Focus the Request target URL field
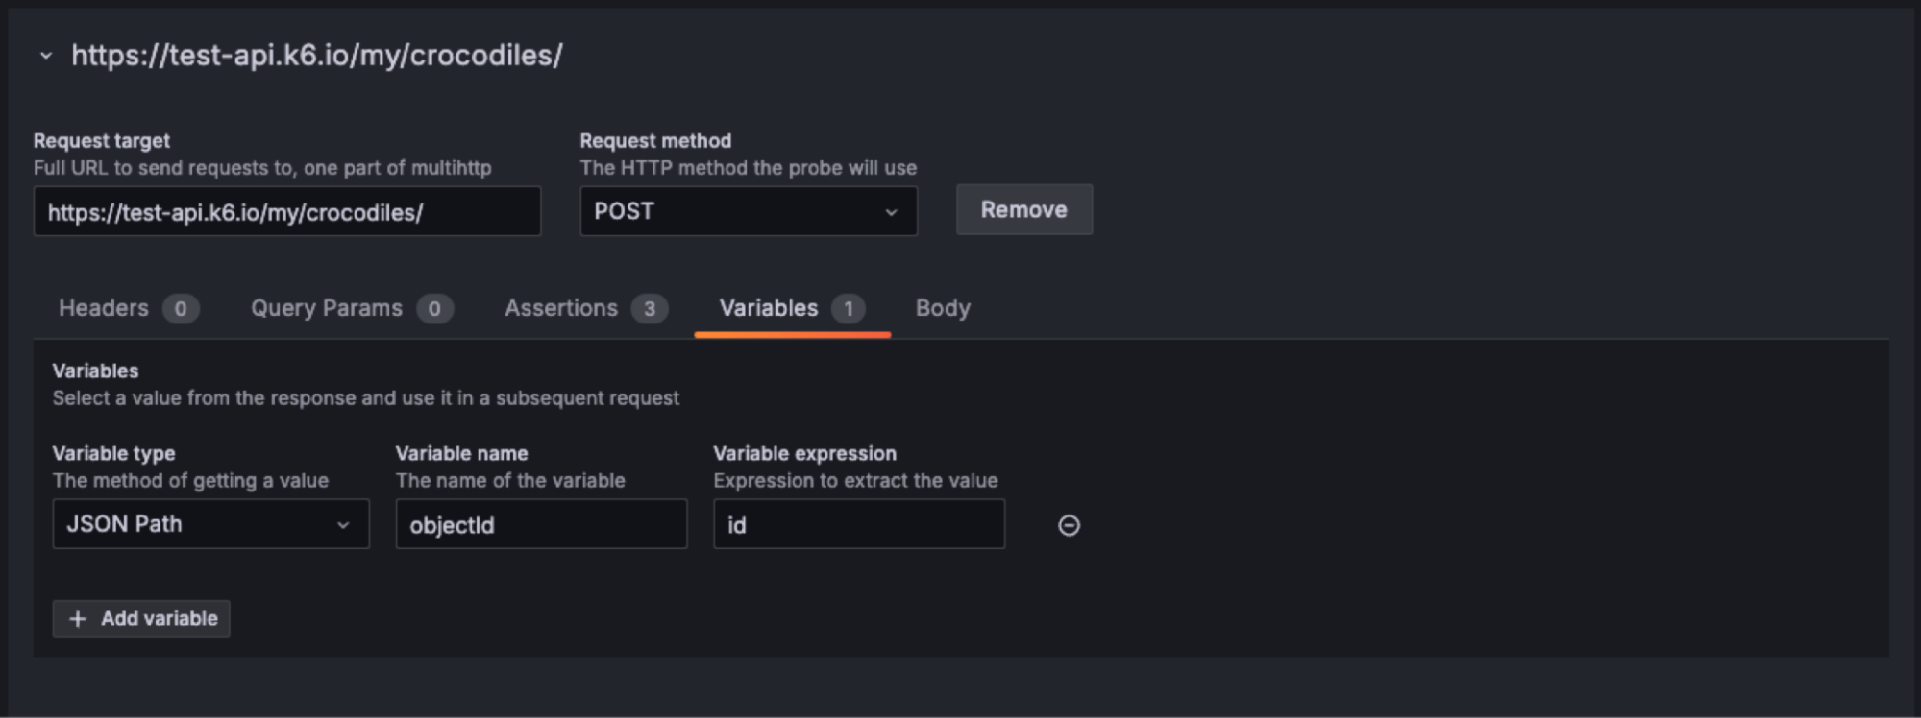Image resolution: width=1921 pixels, height=718 pixels. pos(286,212)
